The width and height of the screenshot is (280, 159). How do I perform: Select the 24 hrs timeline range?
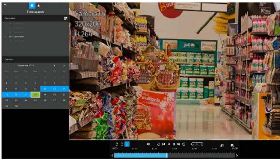click(x=117, y=144)
